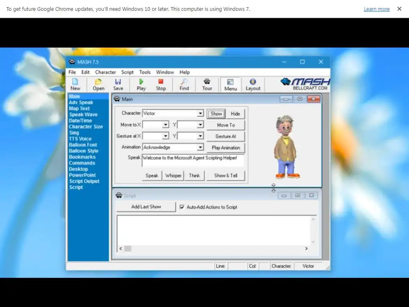Open the Find tool in the toolbar
Viewport: 409px width, 307px height.
pyautogui.click(x=184, y=85)
